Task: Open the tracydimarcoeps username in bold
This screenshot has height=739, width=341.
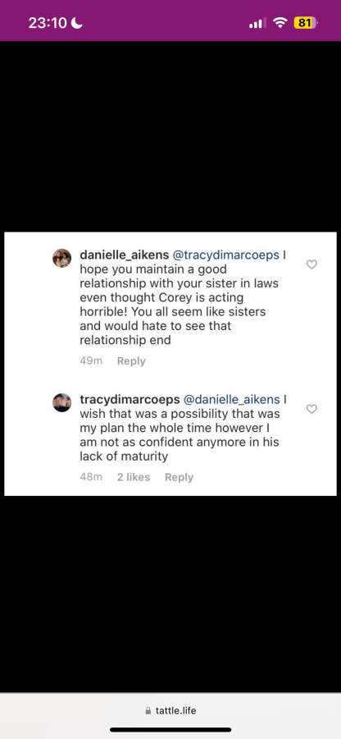Action: 130,400
